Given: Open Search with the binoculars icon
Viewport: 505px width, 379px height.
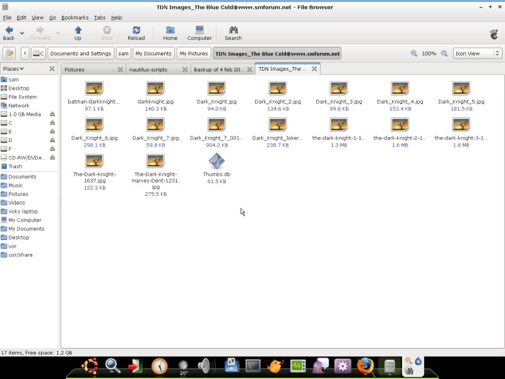Looking at the screenshot, I should tap(233, 33).
